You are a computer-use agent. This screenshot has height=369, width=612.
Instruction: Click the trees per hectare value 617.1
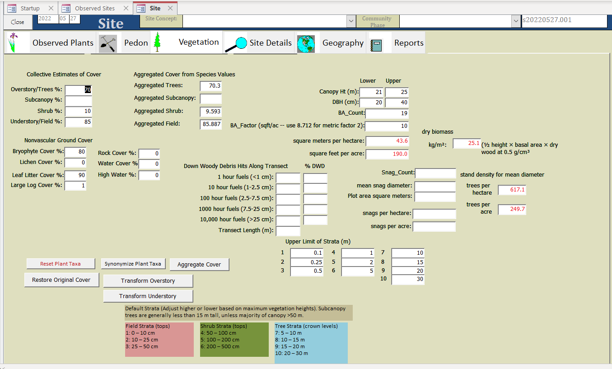click(512, 190)
